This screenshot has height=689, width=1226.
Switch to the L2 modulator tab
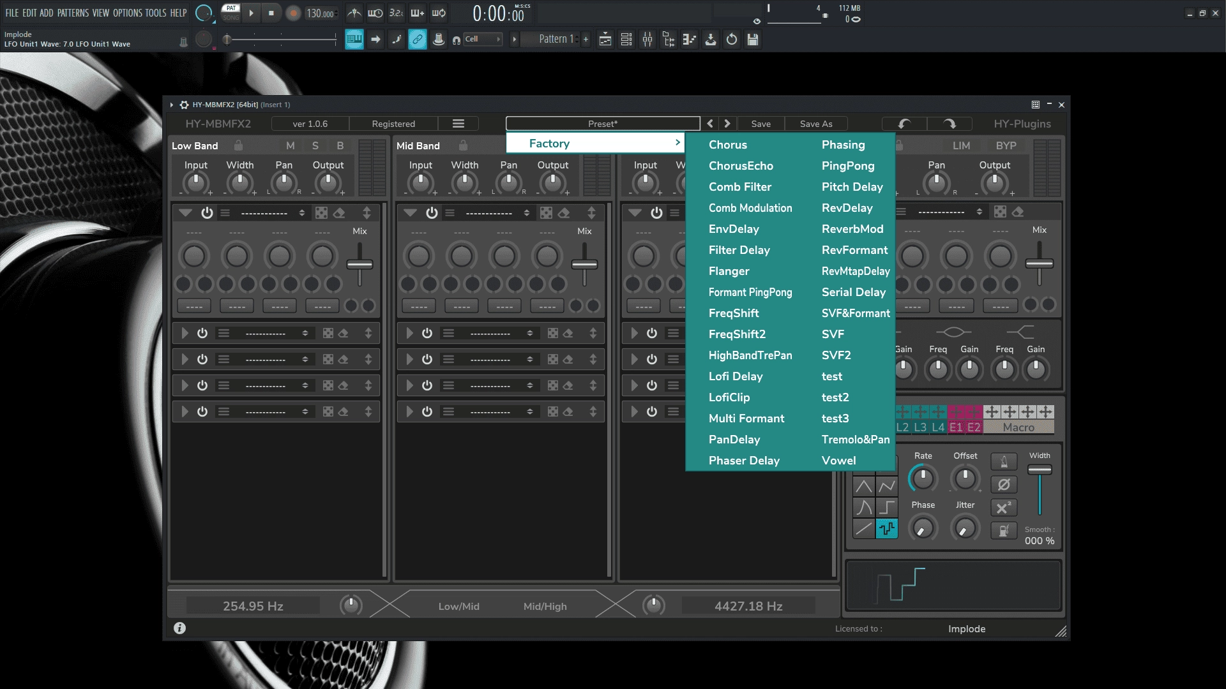coord(902,427)
